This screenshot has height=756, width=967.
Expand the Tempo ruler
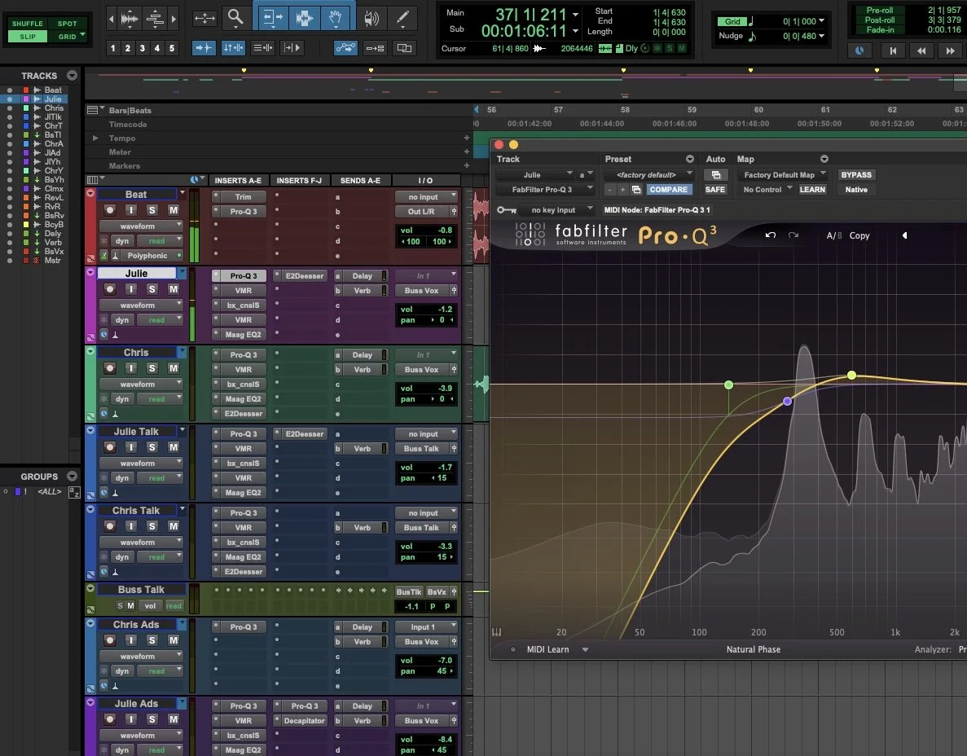[x=95, y=138]
